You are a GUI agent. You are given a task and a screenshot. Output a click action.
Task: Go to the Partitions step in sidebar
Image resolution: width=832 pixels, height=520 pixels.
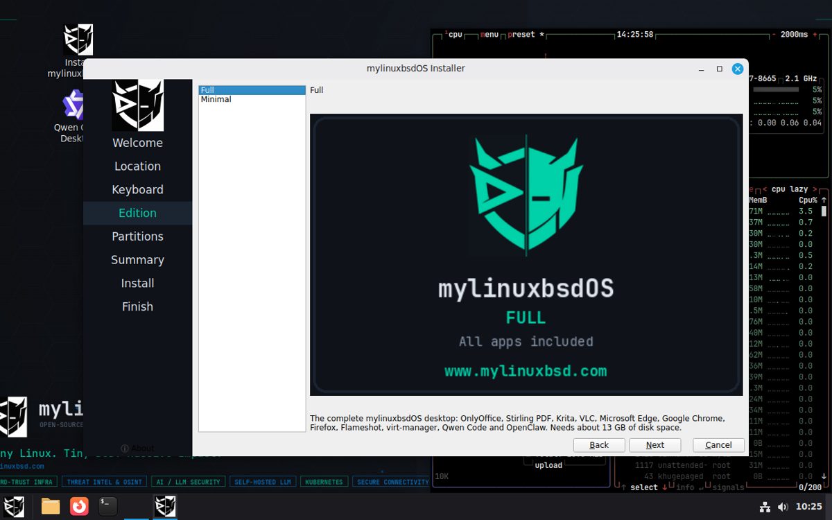pos(137,236)
